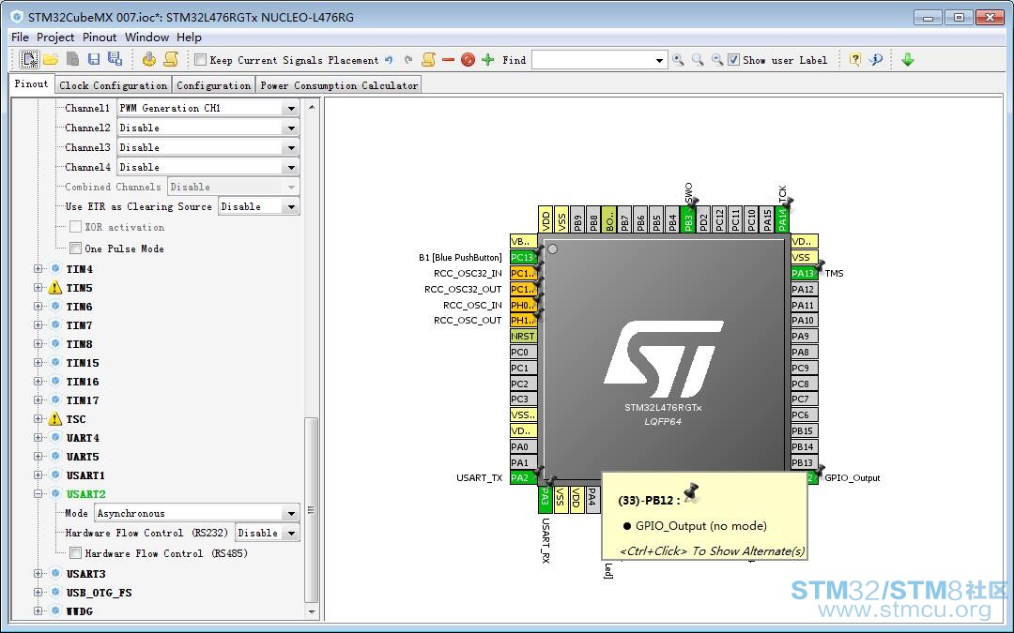Image resolution: width=1014 pixels, height=633 pixels.
Task: Click the green download arrow icon
Action: click(908, 59)
